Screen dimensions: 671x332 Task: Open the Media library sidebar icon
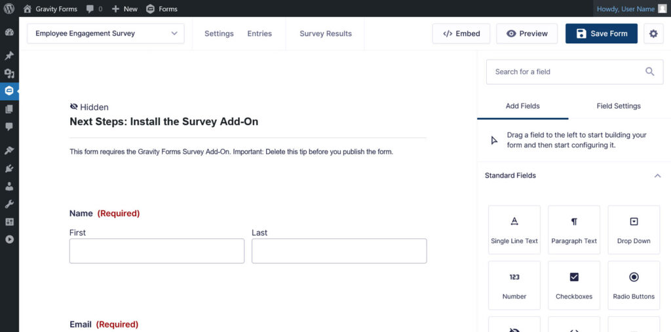tap(9, 73)
